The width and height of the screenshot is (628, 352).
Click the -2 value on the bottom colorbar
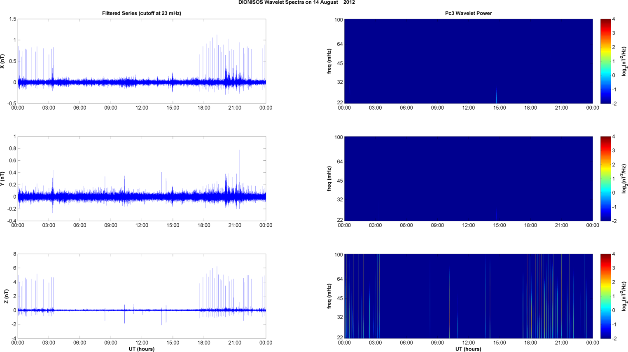[614, 338]
